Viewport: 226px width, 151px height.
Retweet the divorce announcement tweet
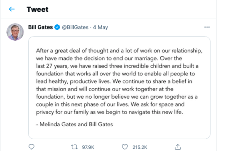74,147
